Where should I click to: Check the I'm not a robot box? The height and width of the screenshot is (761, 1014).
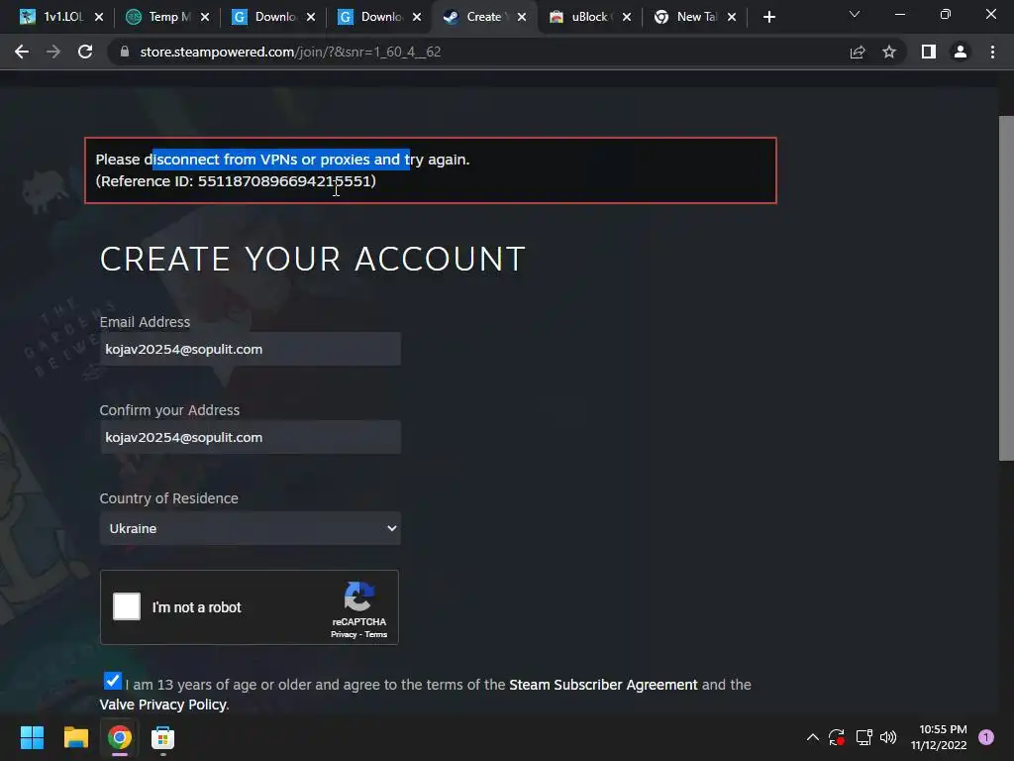point(127,606)
